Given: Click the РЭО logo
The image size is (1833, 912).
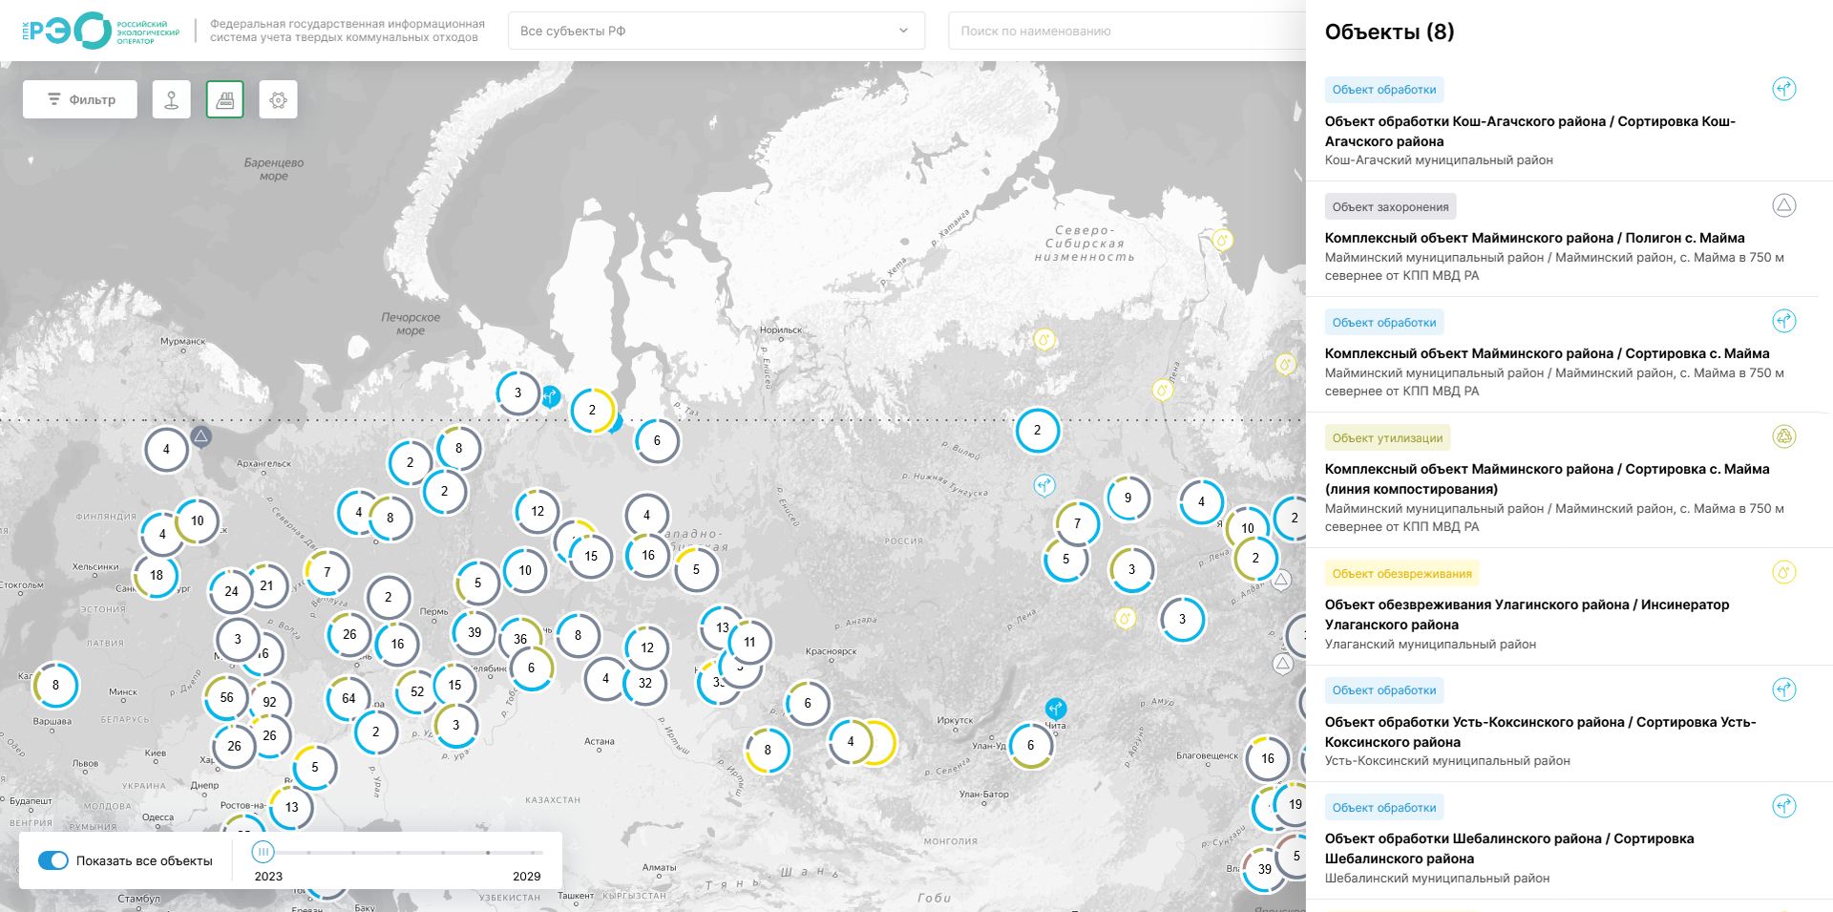Looking at the screenshot, I should coord(100,31).
